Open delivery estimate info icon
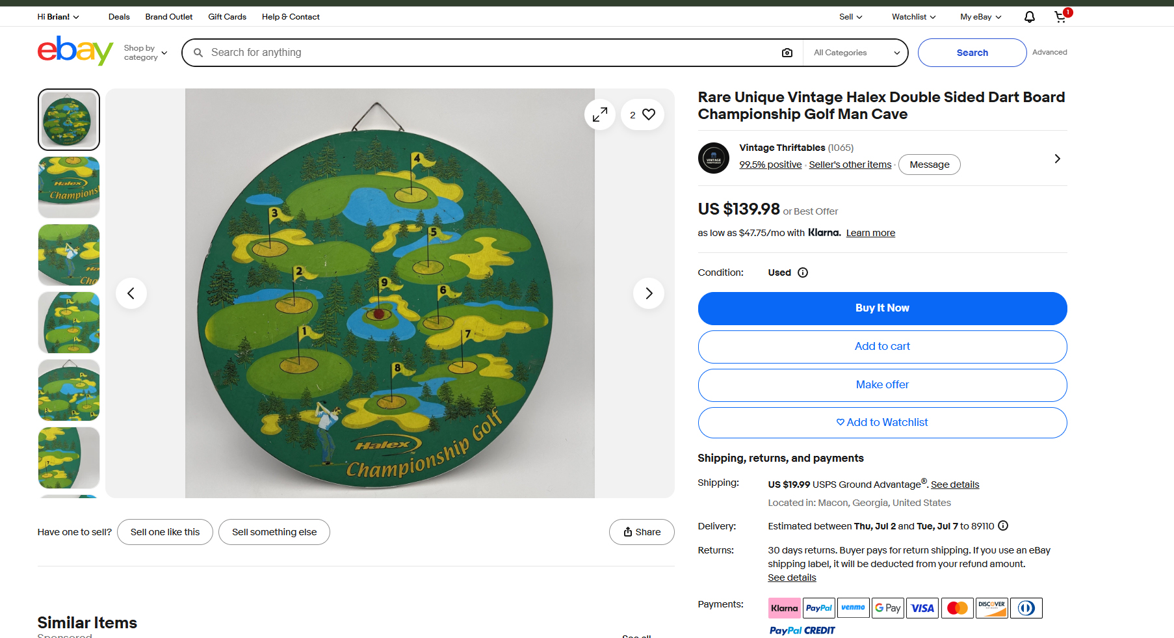This screenshot has height=638, width=1174. 1003,525
